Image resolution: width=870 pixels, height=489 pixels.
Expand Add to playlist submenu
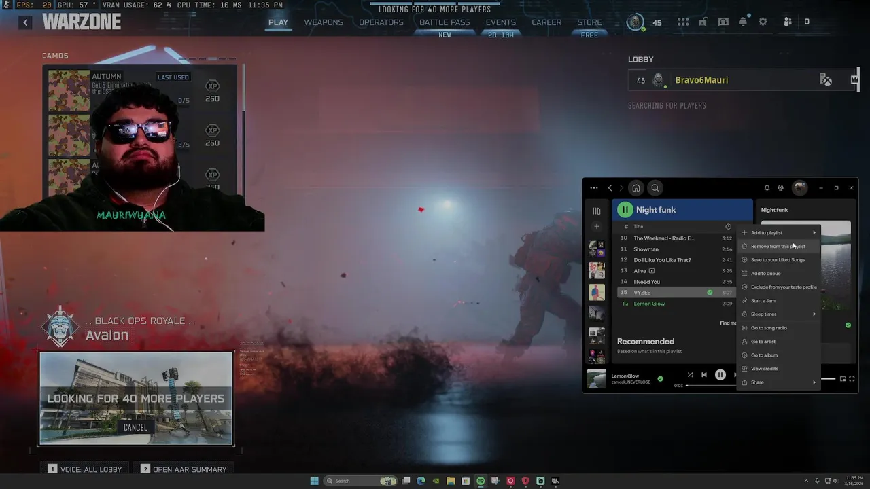(x=779, y=233)
